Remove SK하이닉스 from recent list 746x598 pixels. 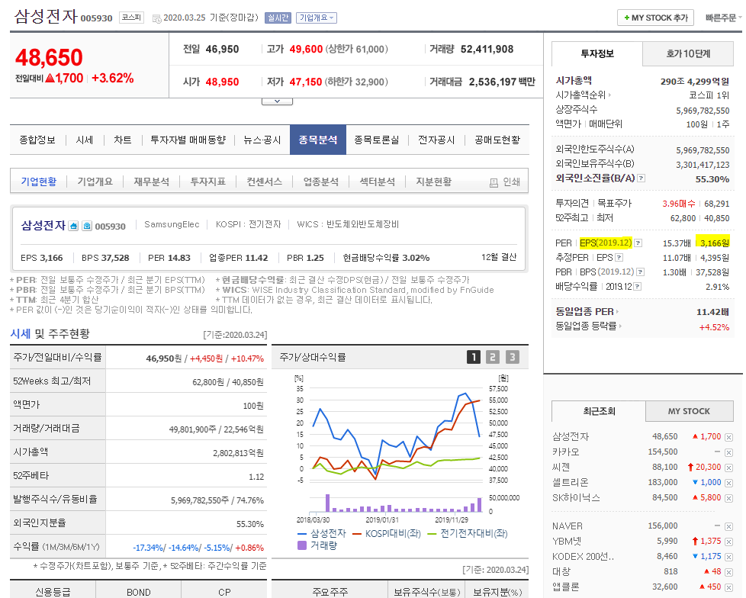(x=728, y=498)
